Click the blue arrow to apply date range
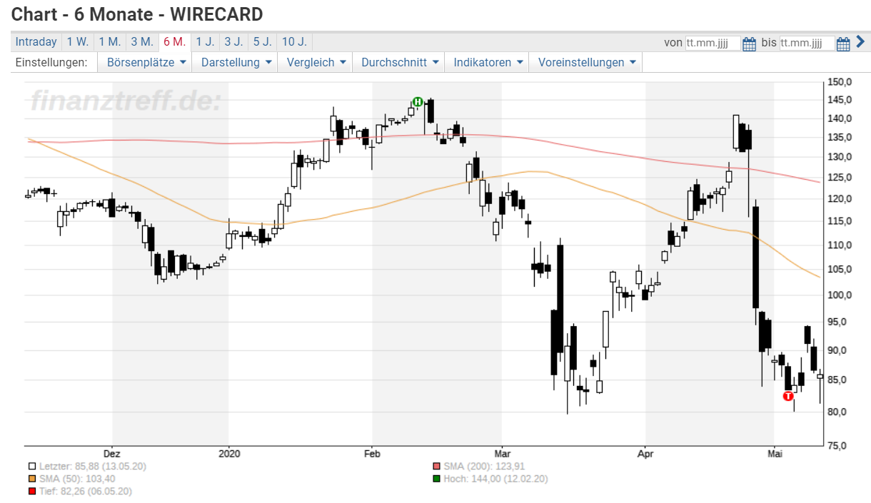The image size is (871, 503). point(860,42)
